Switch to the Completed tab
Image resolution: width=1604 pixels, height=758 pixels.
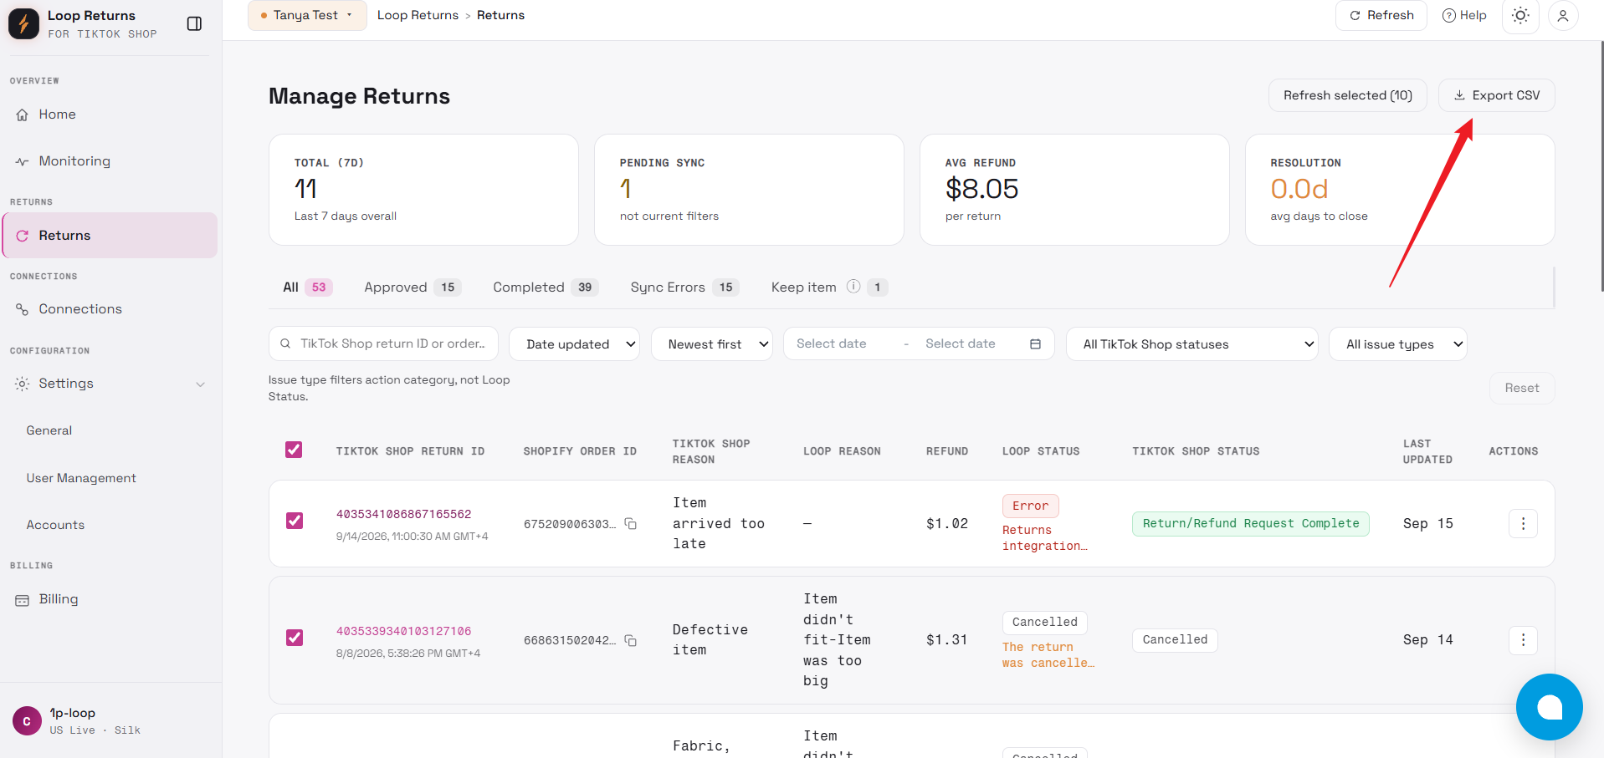[x=545, y=287]
